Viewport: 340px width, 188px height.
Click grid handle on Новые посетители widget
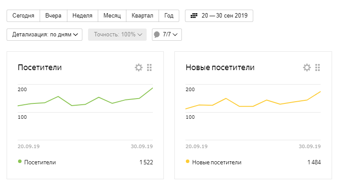(x=318, y=67)
